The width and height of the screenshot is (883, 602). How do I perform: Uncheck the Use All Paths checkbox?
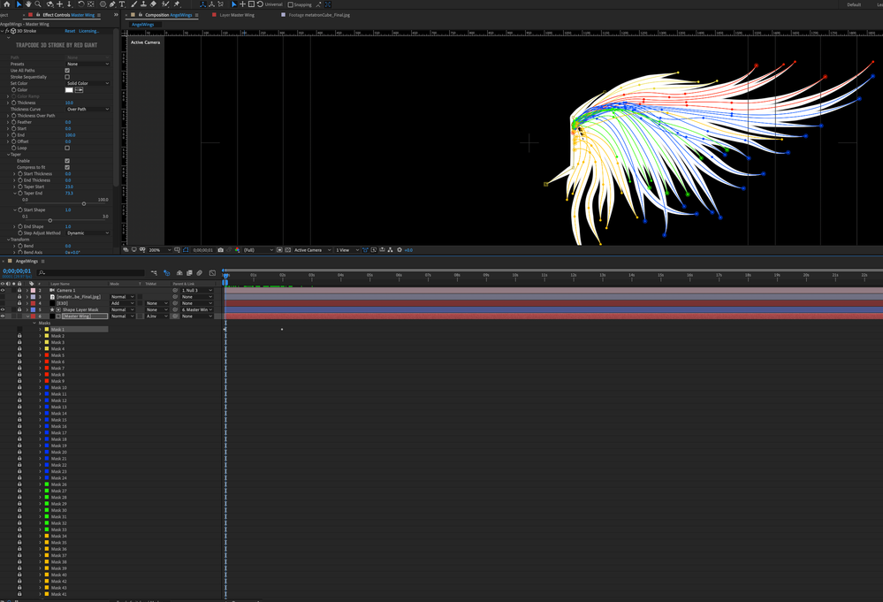point(67,71)
